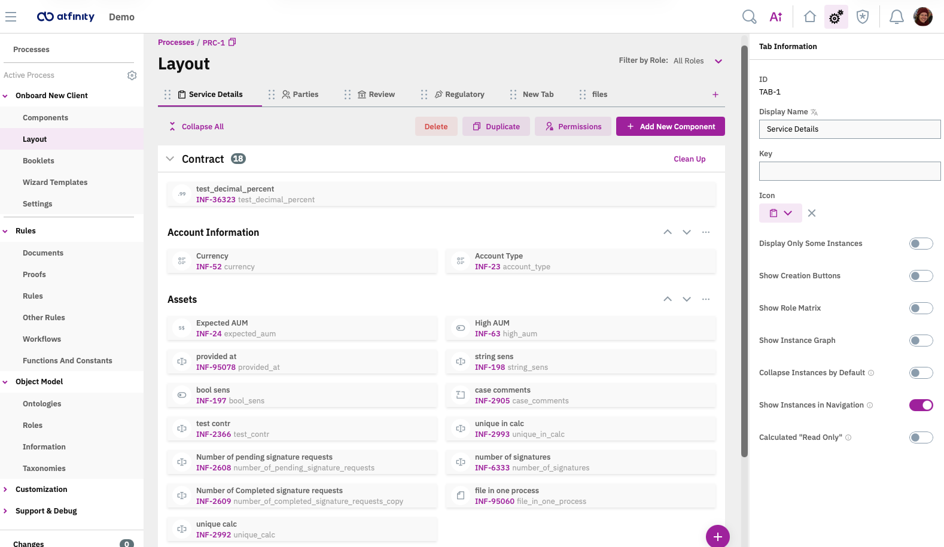The height and width of the screenshot is (547, 944).
Task: Click the layout vertical scrollbar
Action: click(x=744, y=251)
